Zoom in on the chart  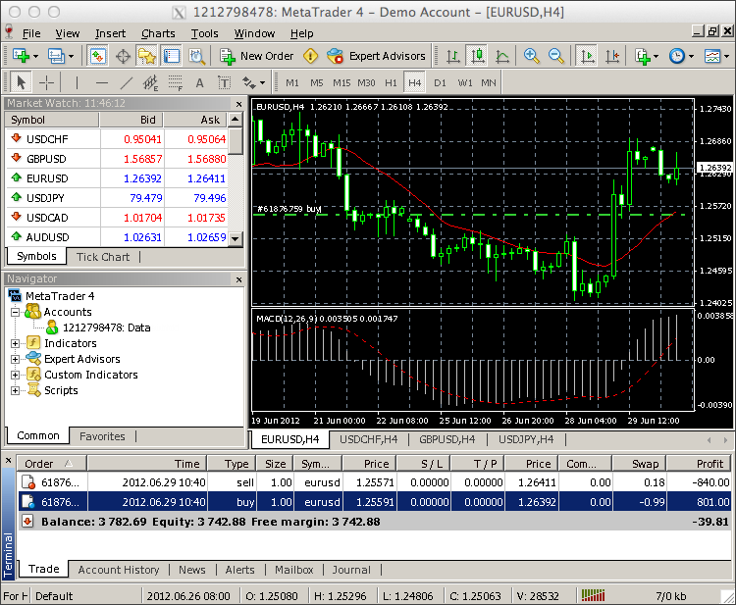(x=531, y=56)
